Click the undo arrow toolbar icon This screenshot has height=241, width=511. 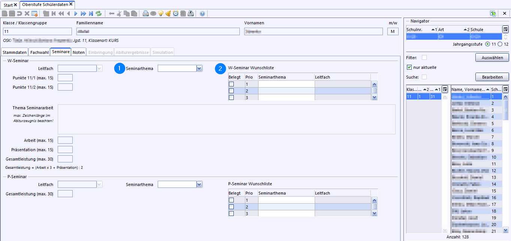(x=19, y=13)
